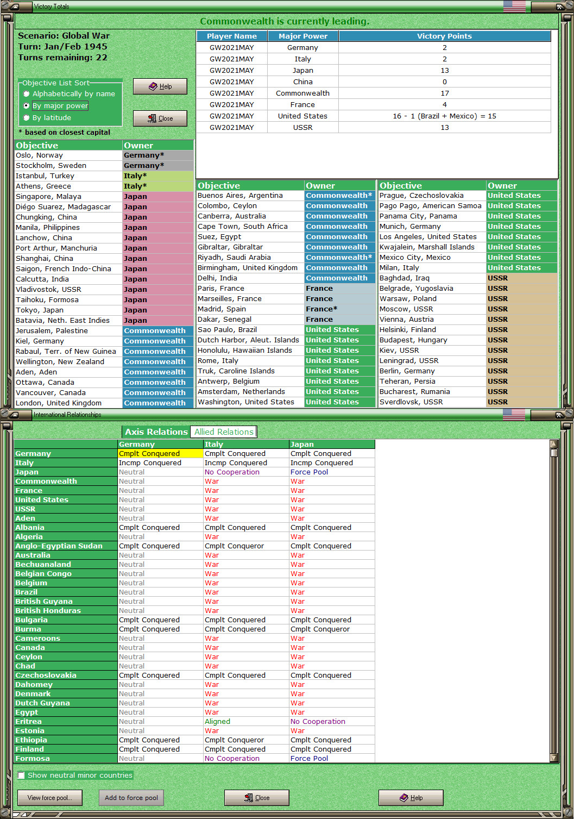The width and height of the screenshot is (574, 819).
Task: Select the USSR row in victory points table
Action: tap(374, 127)
